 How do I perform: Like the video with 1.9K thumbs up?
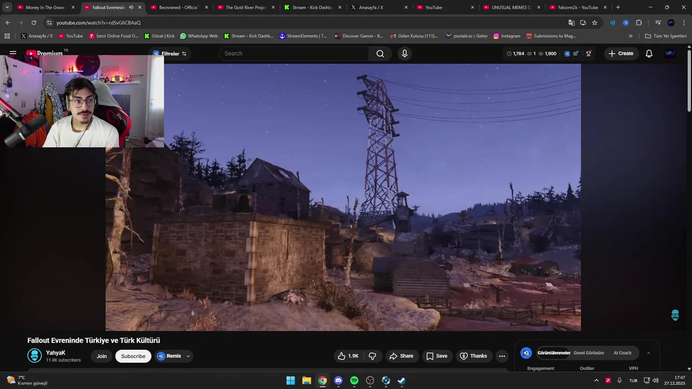tap(348, 356)
